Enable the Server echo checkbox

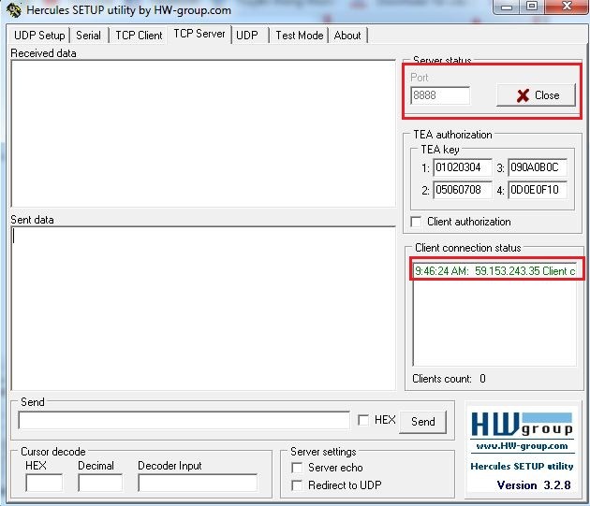tap(297, 468)
